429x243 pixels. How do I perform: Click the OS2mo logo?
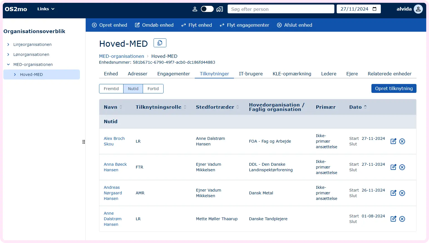pos(16,9)
